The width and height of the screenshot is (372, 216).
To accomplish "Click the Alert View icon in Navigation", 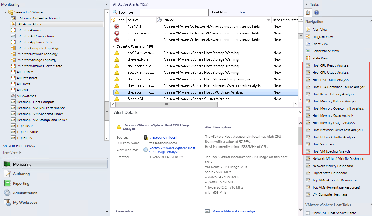I will pyautogui.click(x=308, y=30).
